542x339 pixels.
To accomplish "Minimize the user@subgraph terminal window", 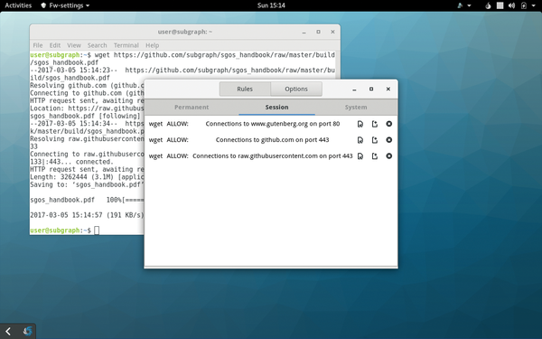I will [x=304, y=33].
